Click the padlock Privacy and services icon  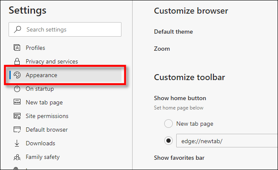[17, 61]
